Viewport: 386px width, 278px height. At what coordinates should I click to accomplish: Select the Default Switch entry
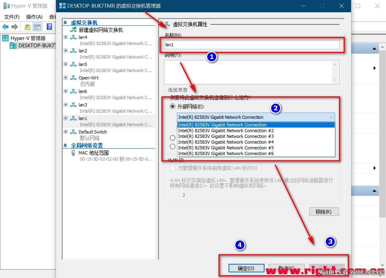pos(93,132)
